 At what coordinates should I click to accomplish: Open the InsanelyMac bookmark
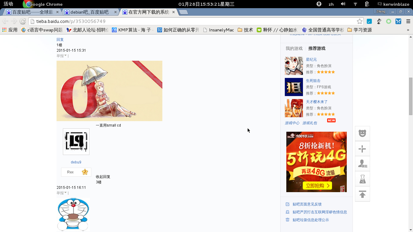click(218, 30)
